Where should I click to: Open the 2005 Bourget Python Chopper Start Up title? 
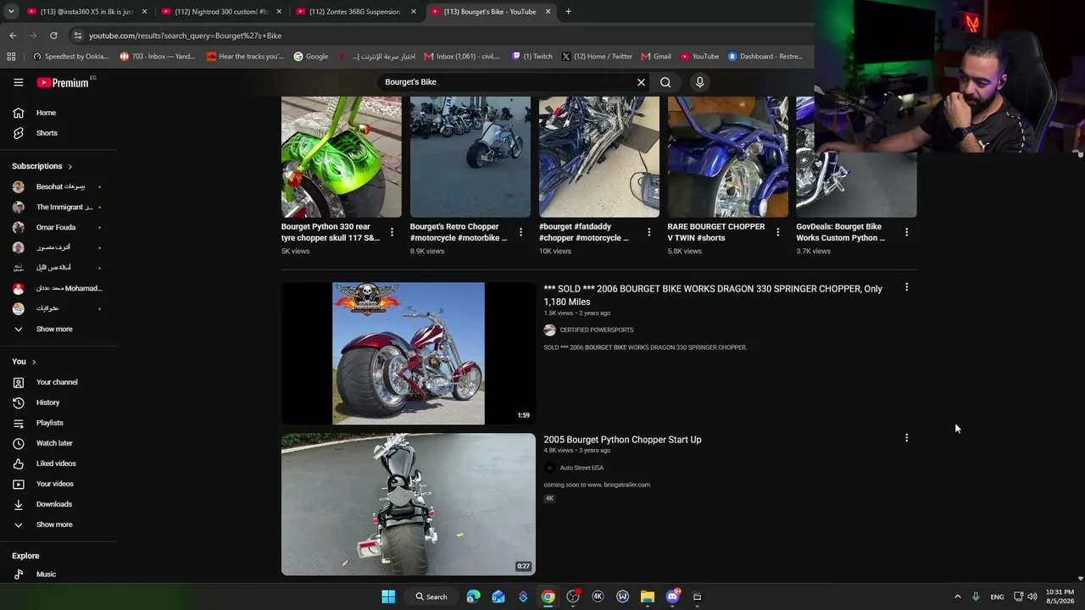(622, 440)
